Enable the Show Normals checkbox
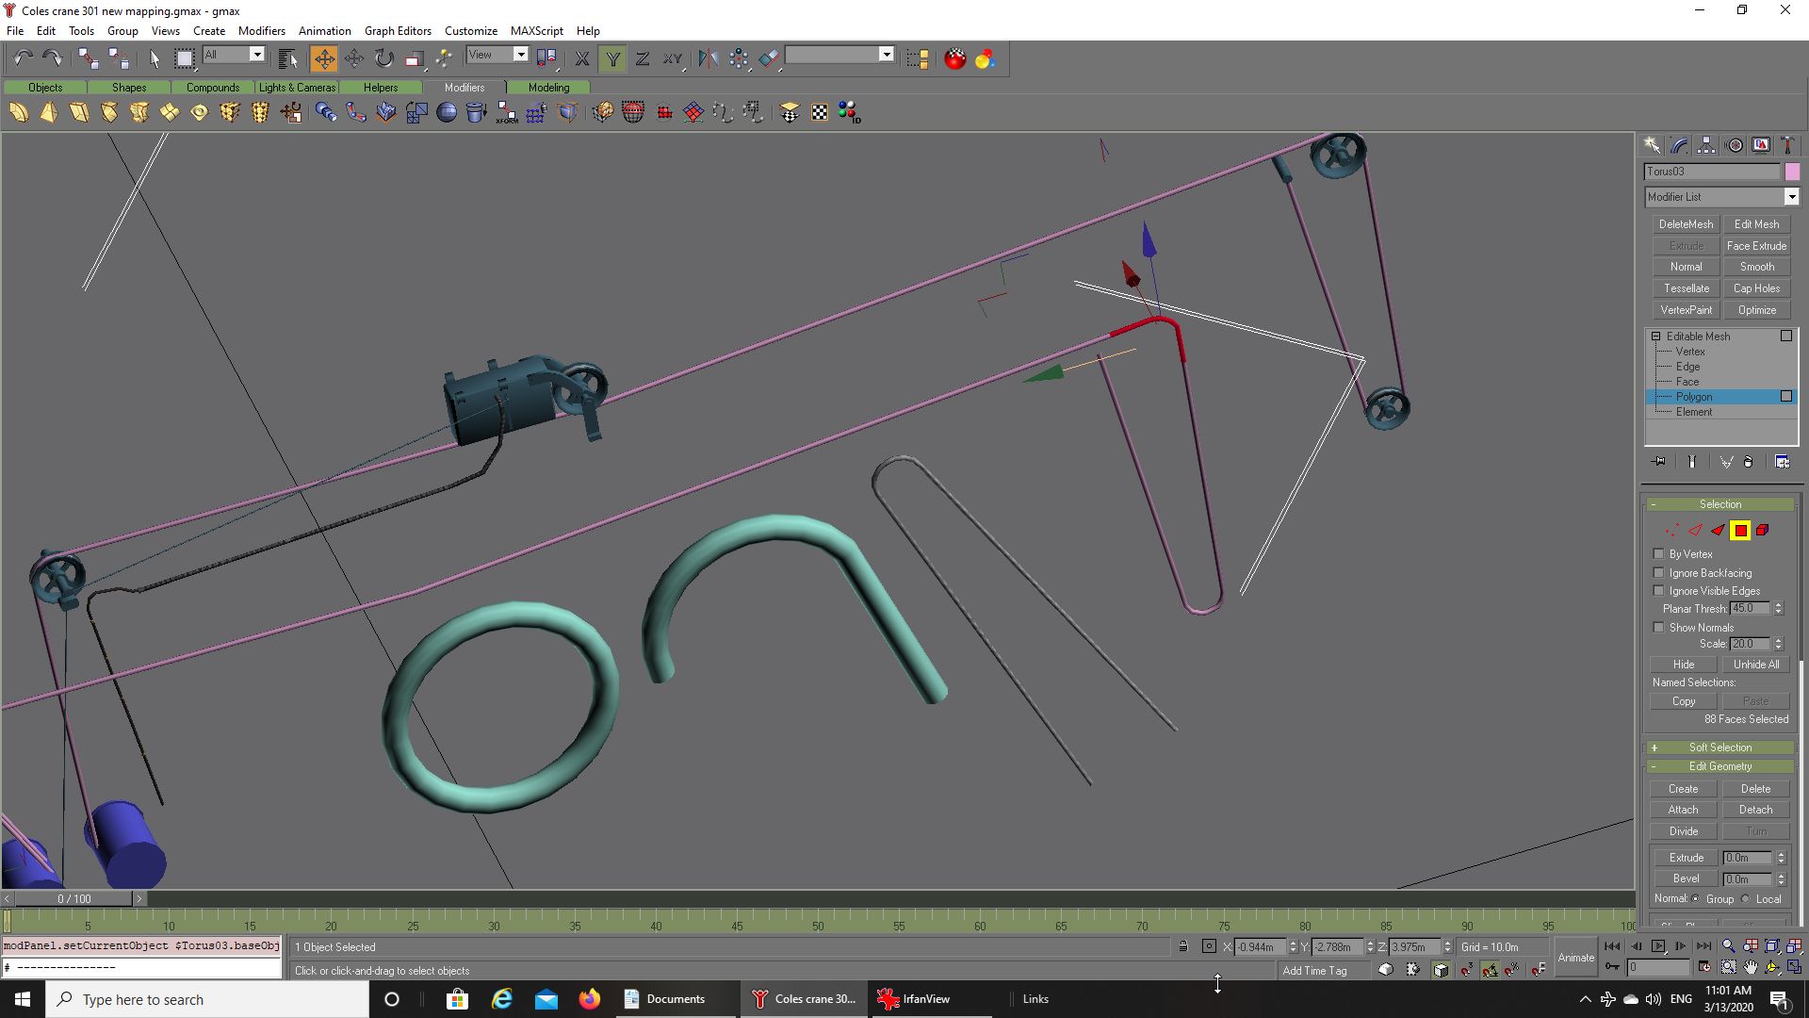Image resolution: width=1809 pixels, height=1018 pixels. (1659, 628)
